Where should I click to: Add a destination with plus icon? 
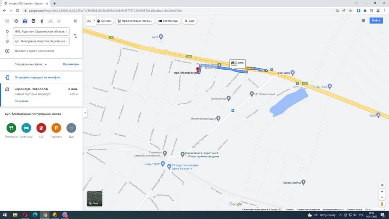pos(7,51)
